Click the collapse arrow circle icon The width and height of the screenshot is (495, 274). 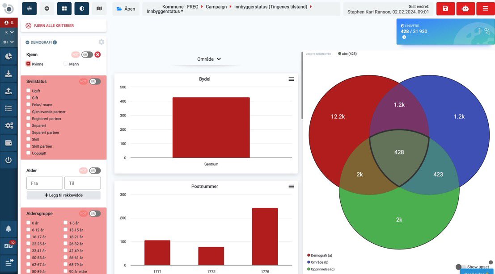[47, 8]
